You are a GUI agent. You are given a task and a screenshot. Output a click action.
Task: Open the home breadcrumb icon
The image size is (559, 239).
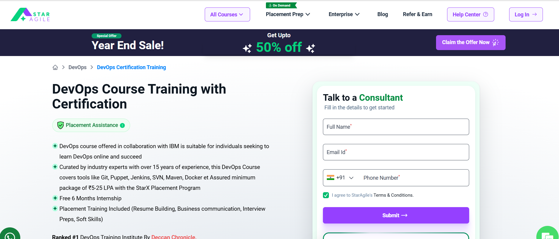(55, 67)
